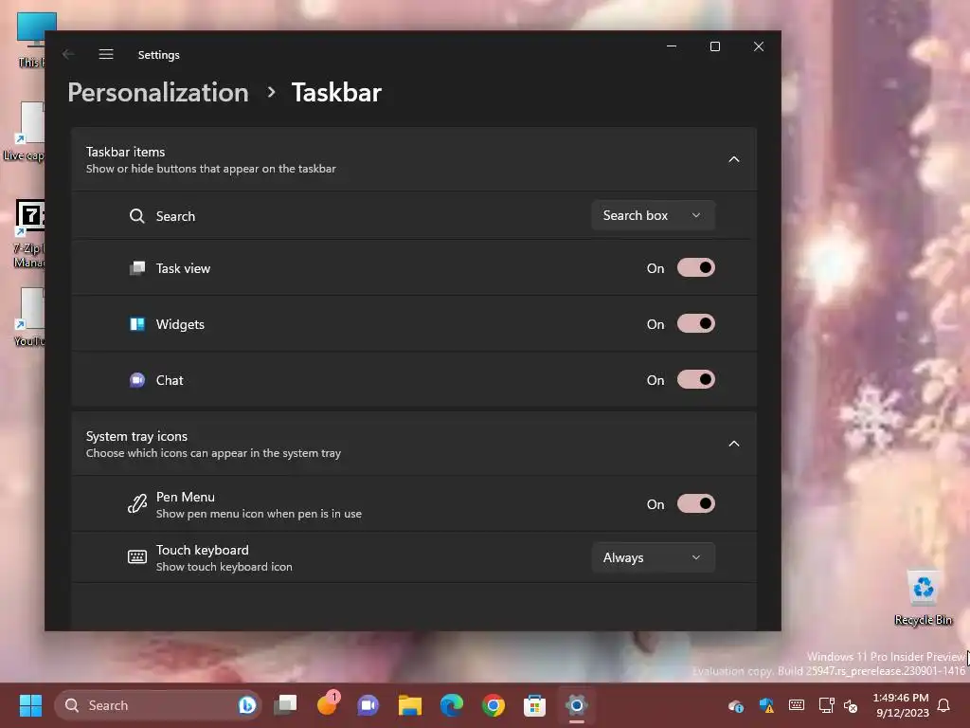
Task: Go to Personalization breadcrumb
Action: pyautogui.click(x=158, y=93)
